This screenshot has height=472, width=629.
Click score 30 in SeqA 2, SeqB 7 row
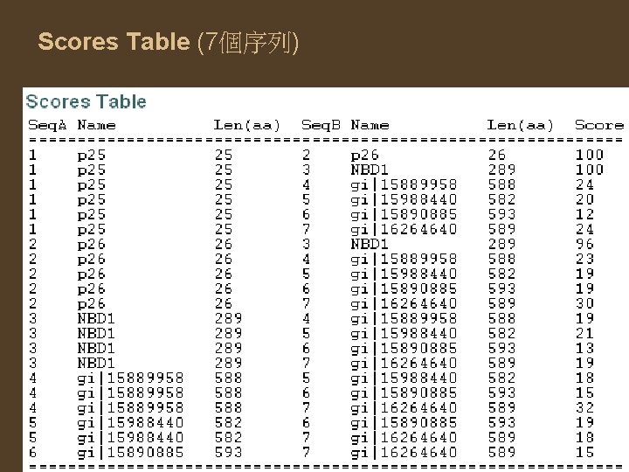pyautogui.click(x=584, y=303)
